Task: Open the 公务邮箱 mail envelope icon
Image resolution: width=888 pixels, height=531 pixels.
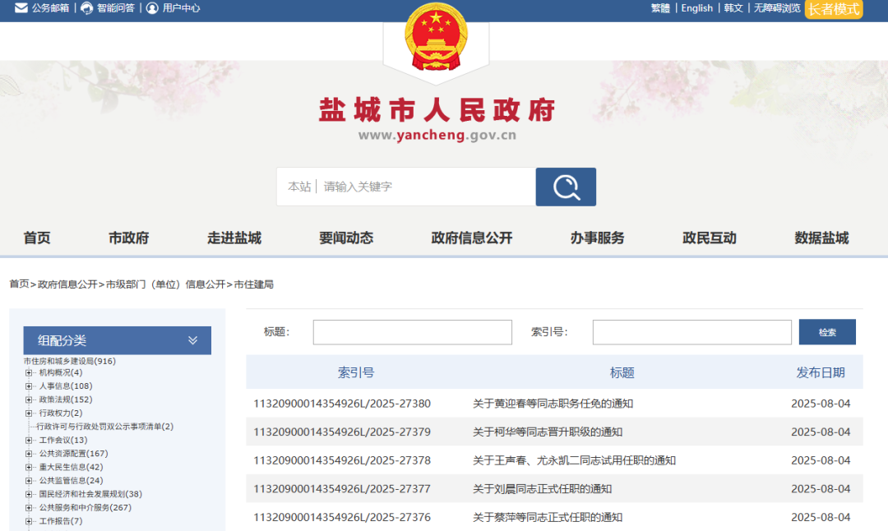Action: click(21, 8)
